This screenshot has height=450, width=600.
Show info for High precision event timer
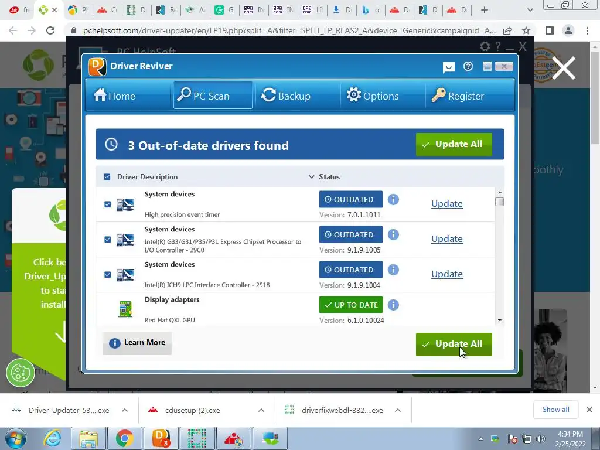point(393,199)
